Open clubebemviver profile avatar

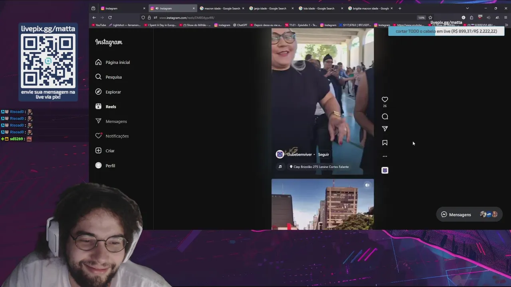coord(280,154)
